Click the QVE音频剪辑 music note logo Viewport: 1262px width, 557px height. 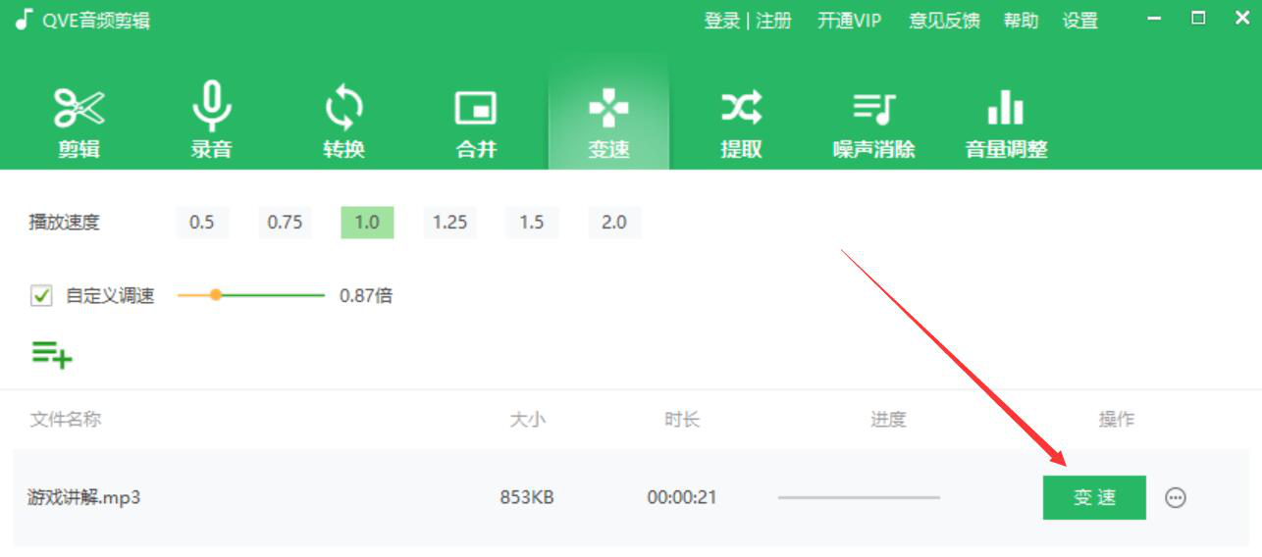click(24, 20)
